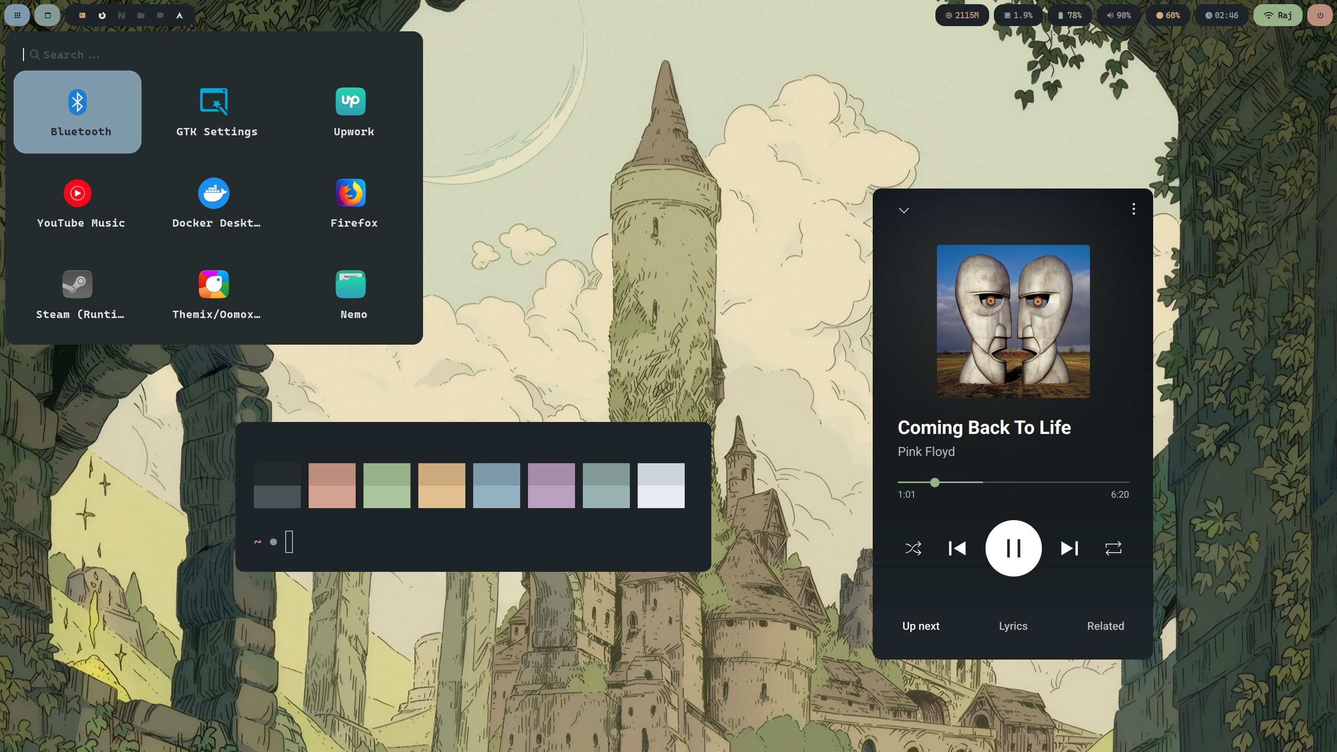Launch the Bluetooth app

pos(77,112)
